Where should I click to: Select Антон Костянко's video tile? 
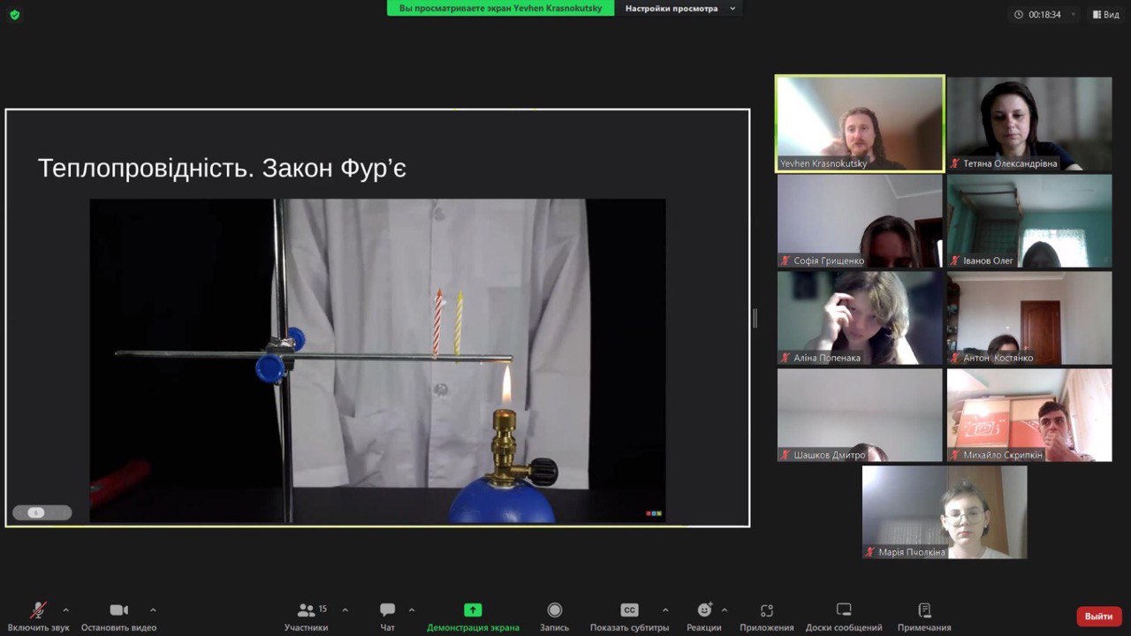[x=1029, y=317]
